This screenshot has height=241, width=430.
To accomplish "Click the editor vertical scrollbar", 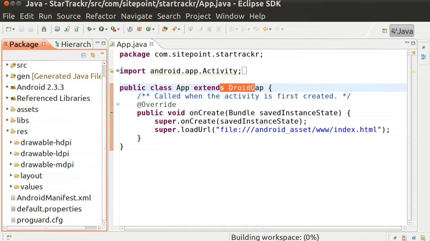I will pos(410,137).
